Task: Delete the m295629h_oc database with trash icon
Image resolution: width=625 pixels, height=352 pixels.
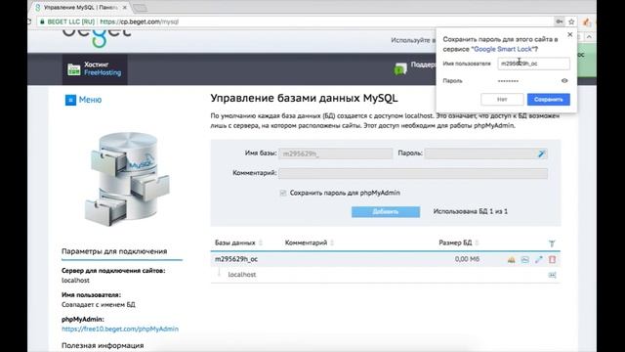Action: (552, 260)
